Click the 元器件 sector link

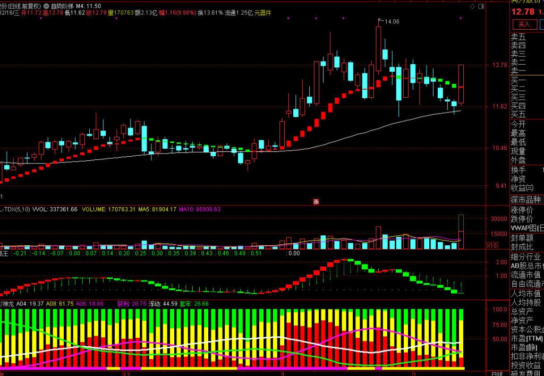[x=262, y=12]
